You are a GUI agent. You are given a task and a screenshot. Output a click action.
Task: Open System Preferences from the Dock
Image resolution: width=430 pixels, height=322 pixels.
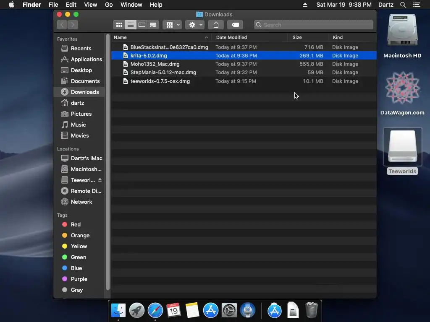click(x=229, y=310)
